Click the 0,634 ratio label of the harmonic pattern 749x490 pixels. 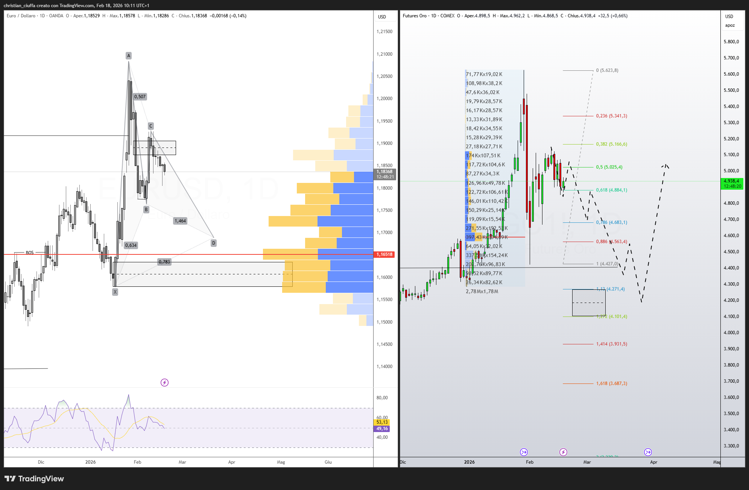point(131,245)
